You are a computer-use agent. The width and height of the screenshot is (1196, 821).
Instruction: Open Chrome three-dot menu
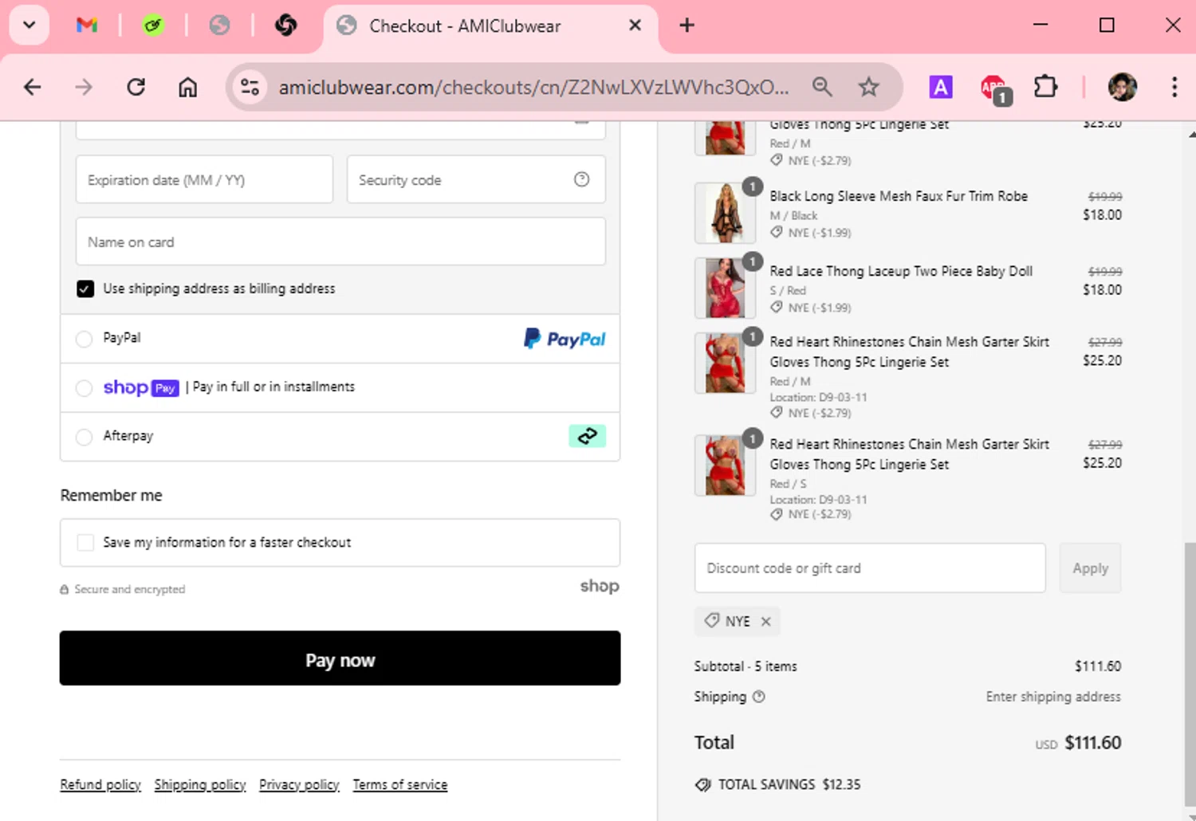[x=1174, y=87]
